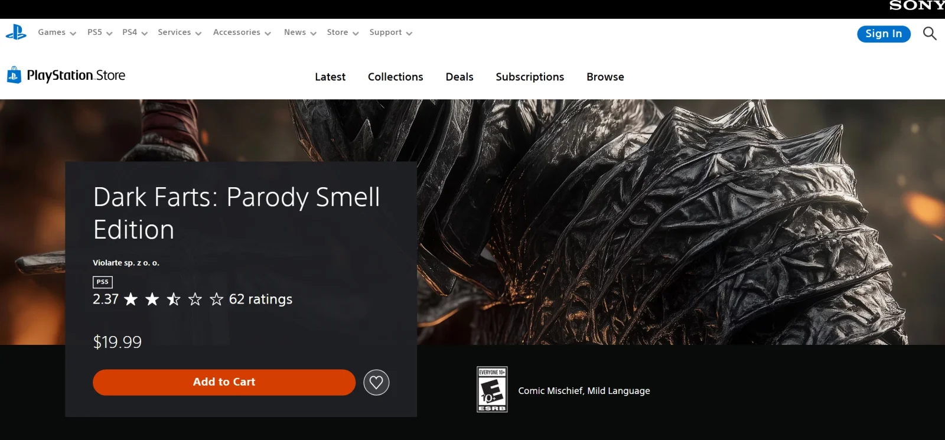Open the Store dropdown in top navigation
Image resolution: width=945 pixels, height=440 pixels.
(343, 32)
